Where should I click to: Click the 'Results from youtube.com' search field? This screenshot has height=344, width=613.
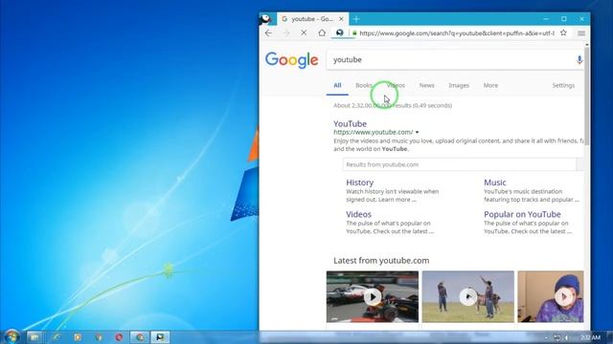tap(460, 164)
